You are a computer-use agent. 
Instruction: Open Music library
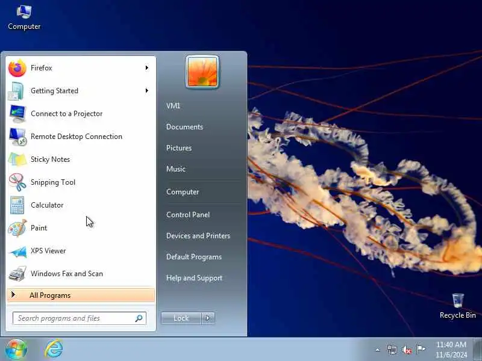(x=176, y=169)
